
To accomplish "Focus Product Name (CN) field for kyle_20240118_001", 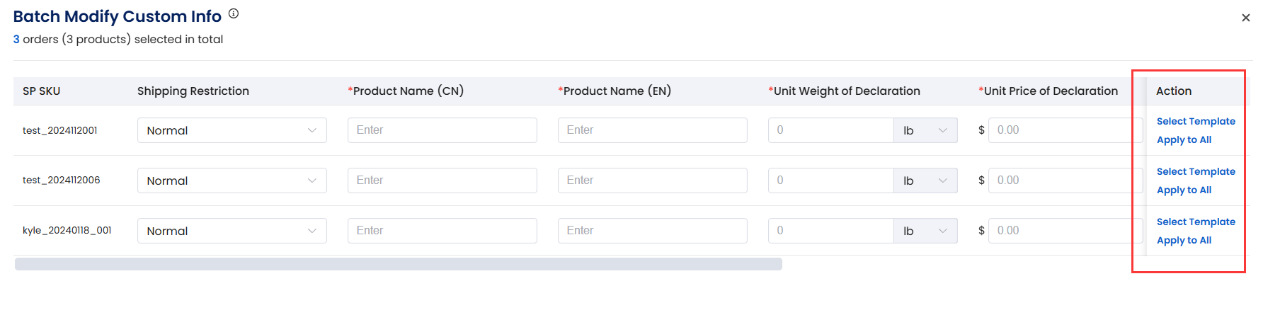I will 442,231.
